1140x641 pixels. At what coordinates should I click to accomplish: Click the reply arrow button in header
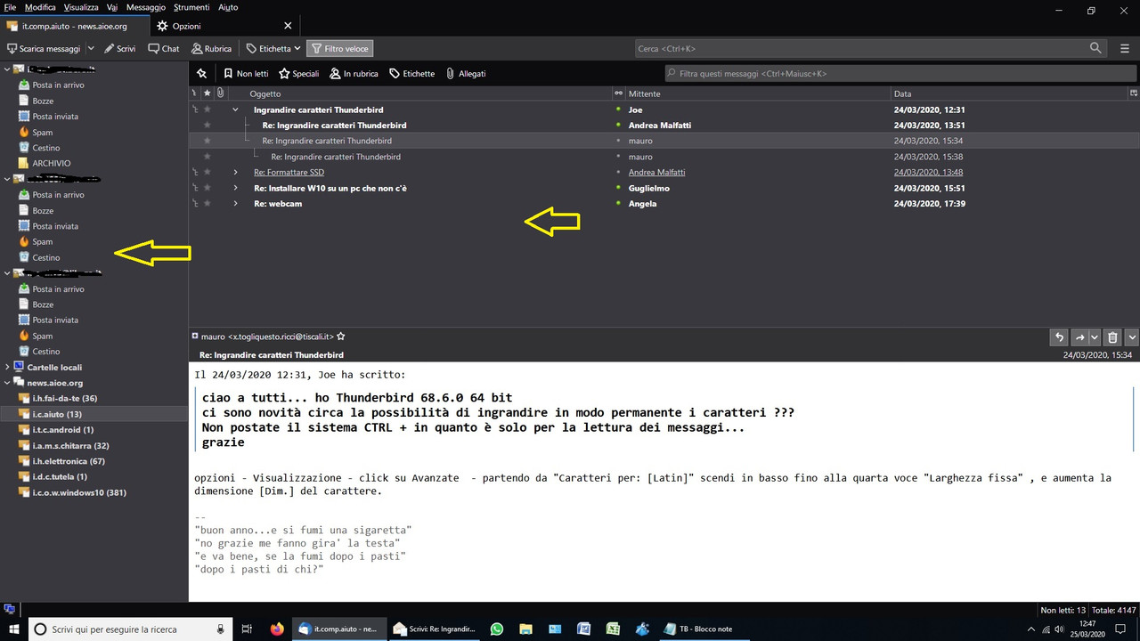1059,337
